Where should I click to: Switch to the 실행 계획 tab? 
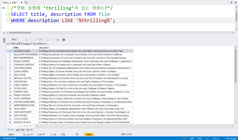(20, 130)
